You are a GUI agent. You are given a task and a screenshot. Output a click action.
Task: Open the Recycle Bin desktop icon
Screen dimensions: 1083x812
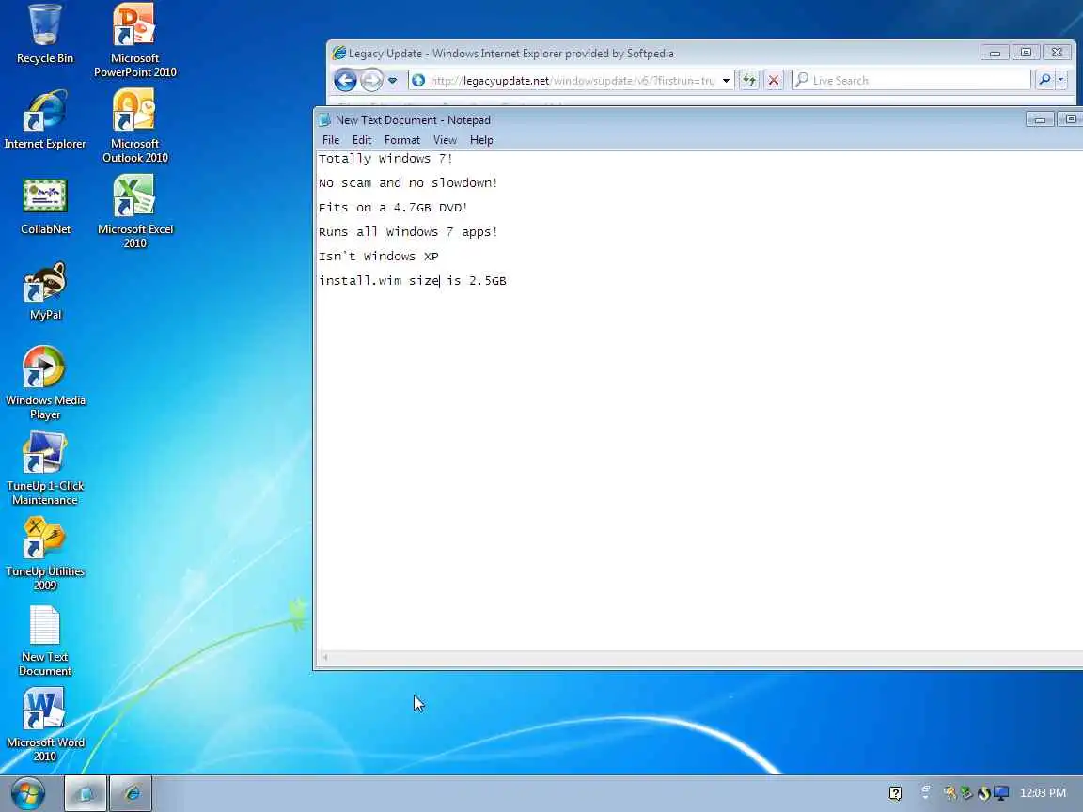pyautogui.click(x=45, y=35)
